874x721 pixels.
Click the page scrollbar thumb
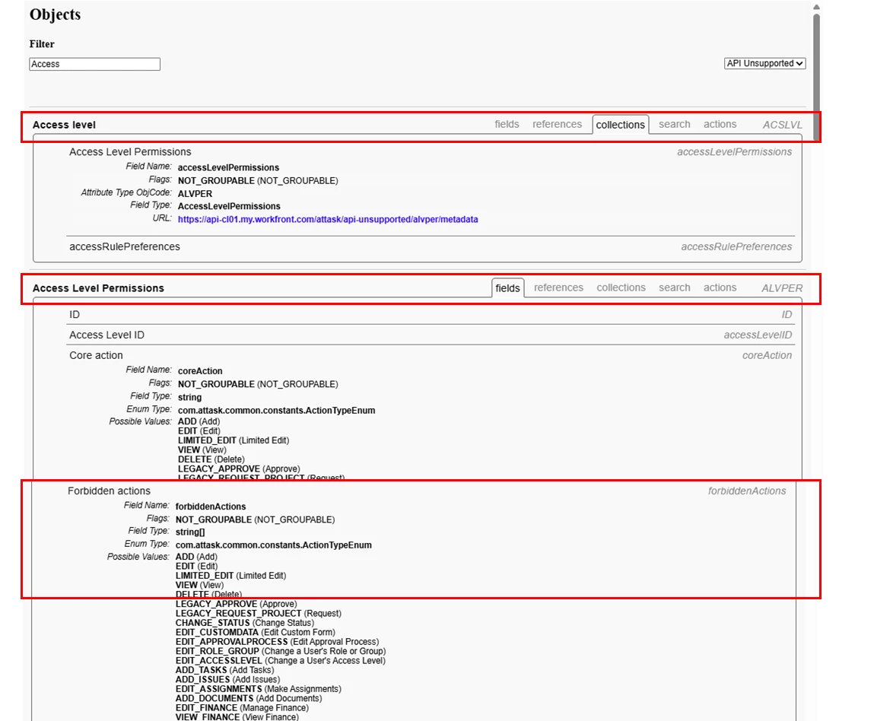coord(816,75)
